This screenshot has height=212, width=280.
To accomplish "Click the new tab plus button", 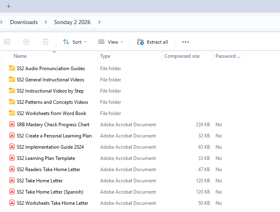I will click(8, 6).
